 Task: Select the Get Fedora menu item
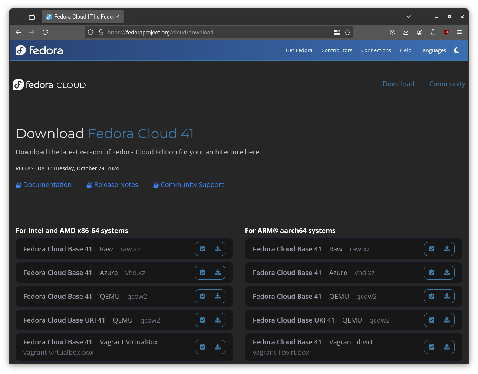tap(299, 50)
